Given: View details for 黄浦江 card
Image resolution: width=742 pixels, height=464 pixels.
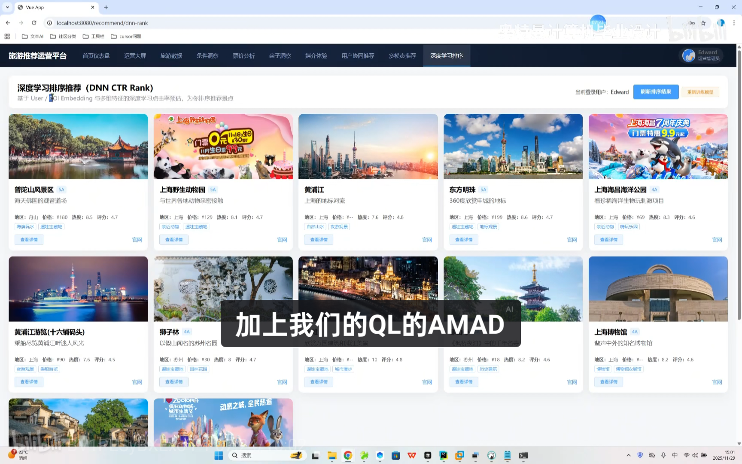Looking at the screenshot, I should (x=319, y=240).
